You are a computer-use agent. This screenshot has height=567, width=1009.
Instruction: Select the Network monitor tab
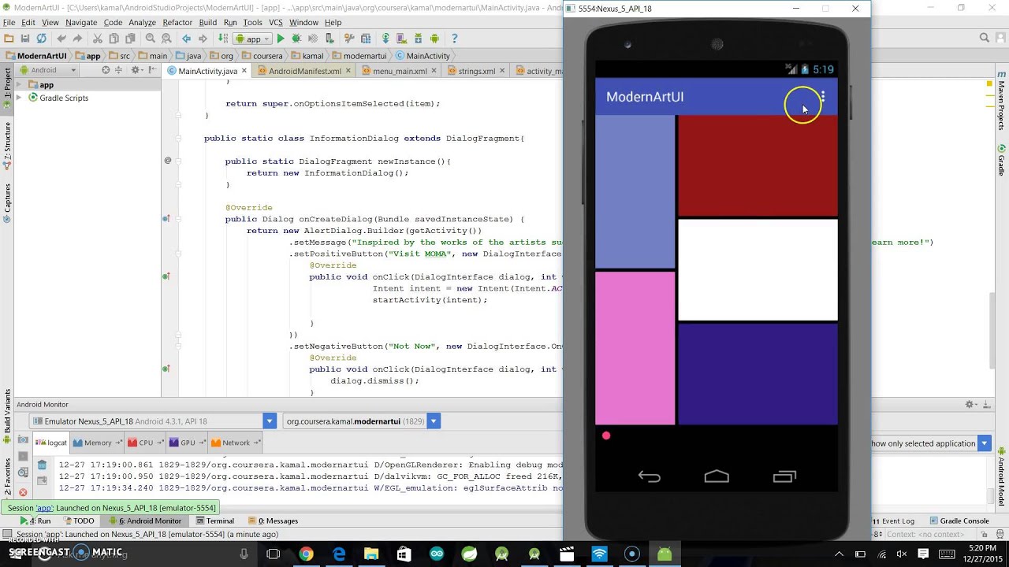tap(236, 443)
